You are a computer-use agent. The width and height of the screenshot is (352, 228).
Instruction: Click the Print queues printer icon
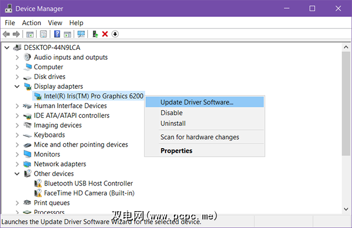[27, 203]
